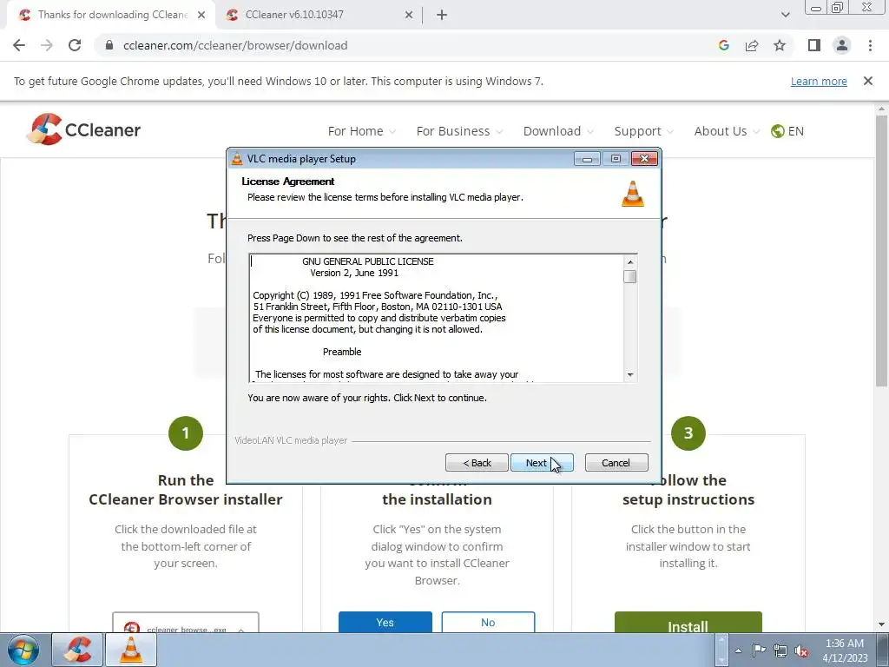889x667 pixels.
Task: Click the ccleaner_browse...exe download thumbnail
Action: point(186,624)
